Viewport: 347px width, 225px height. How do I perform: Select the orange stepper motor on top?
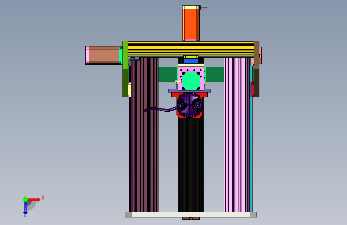pyautogui.click(x=191, y=23)
